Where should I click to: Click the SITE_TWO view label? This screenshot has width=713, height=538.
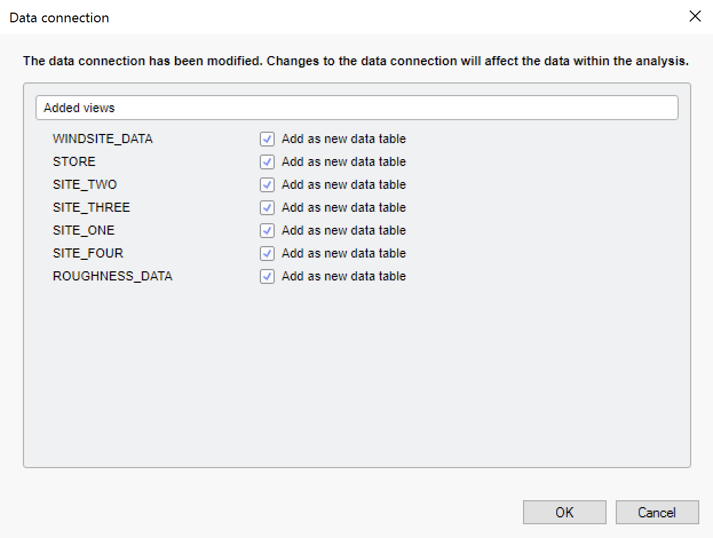pyautogui.click(x=85, y=185)
